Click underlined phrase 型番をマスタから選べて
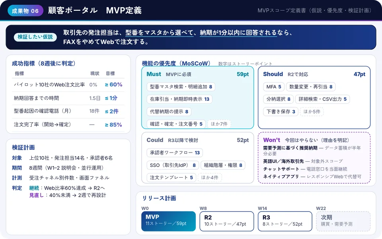This screenshot has height=239, width=382. [159, 33]
